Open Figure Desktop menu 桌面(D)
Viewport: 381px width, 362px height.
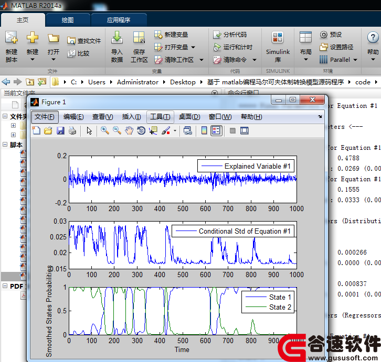coord(189,117)
